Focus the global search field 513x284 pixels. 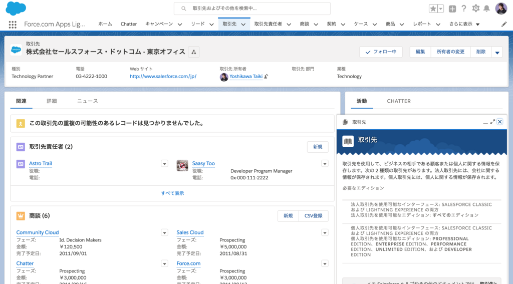tap(252, 9)
